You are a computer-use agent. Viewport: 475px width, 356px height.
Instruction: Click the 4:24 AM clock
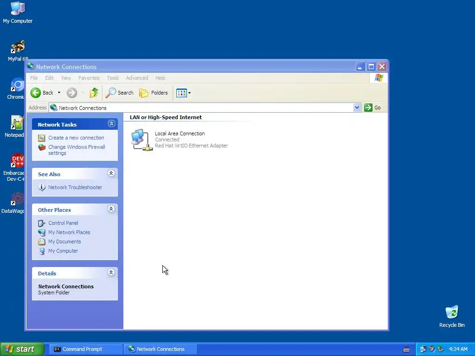458,349
